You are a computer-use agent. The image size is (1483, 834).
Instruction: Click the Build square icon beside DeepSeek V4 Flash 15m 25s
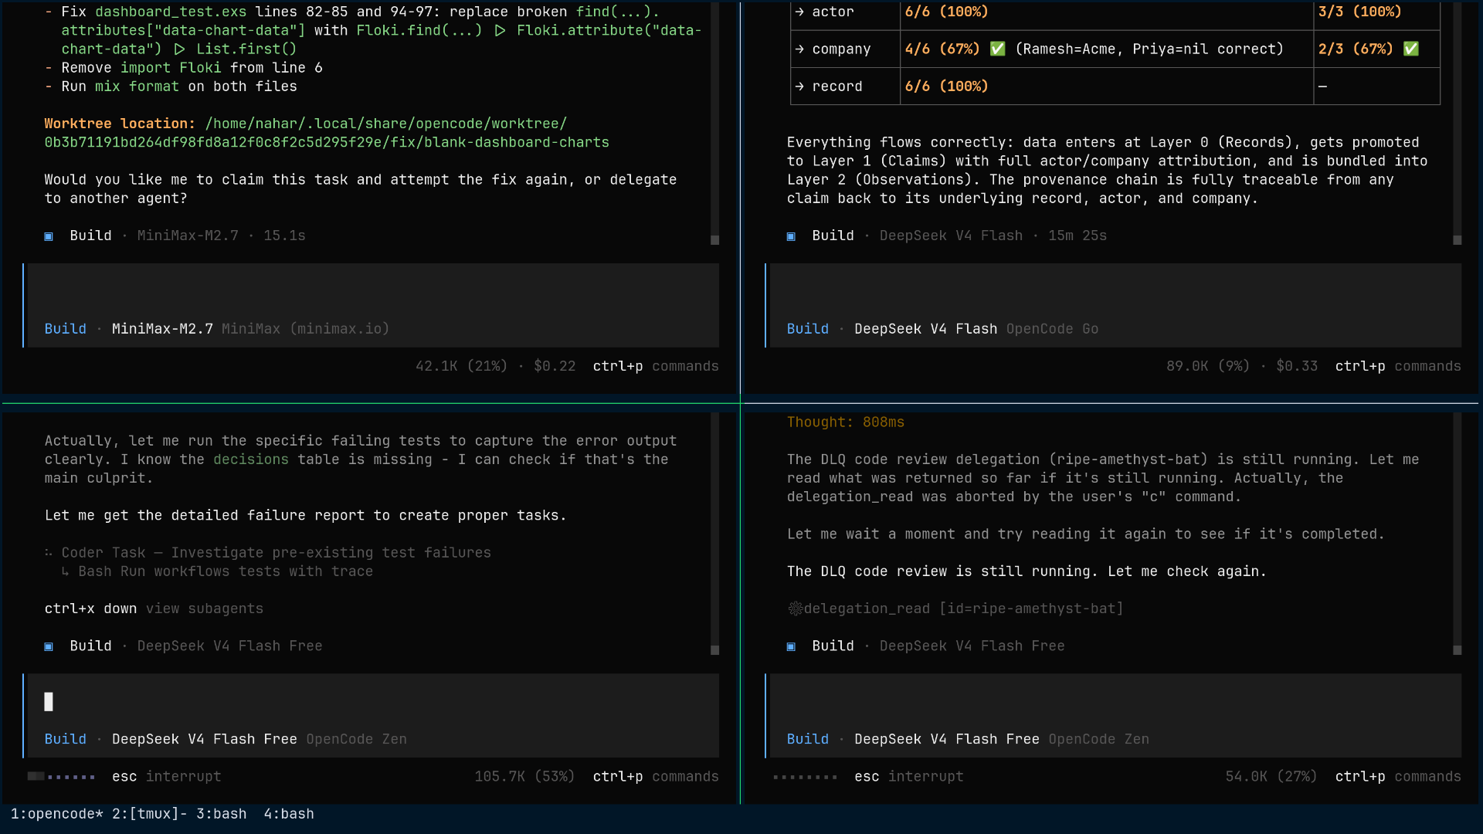pos(791,236)
